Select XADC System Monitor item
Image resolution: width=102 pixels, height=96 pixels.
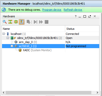pos(37,50)
